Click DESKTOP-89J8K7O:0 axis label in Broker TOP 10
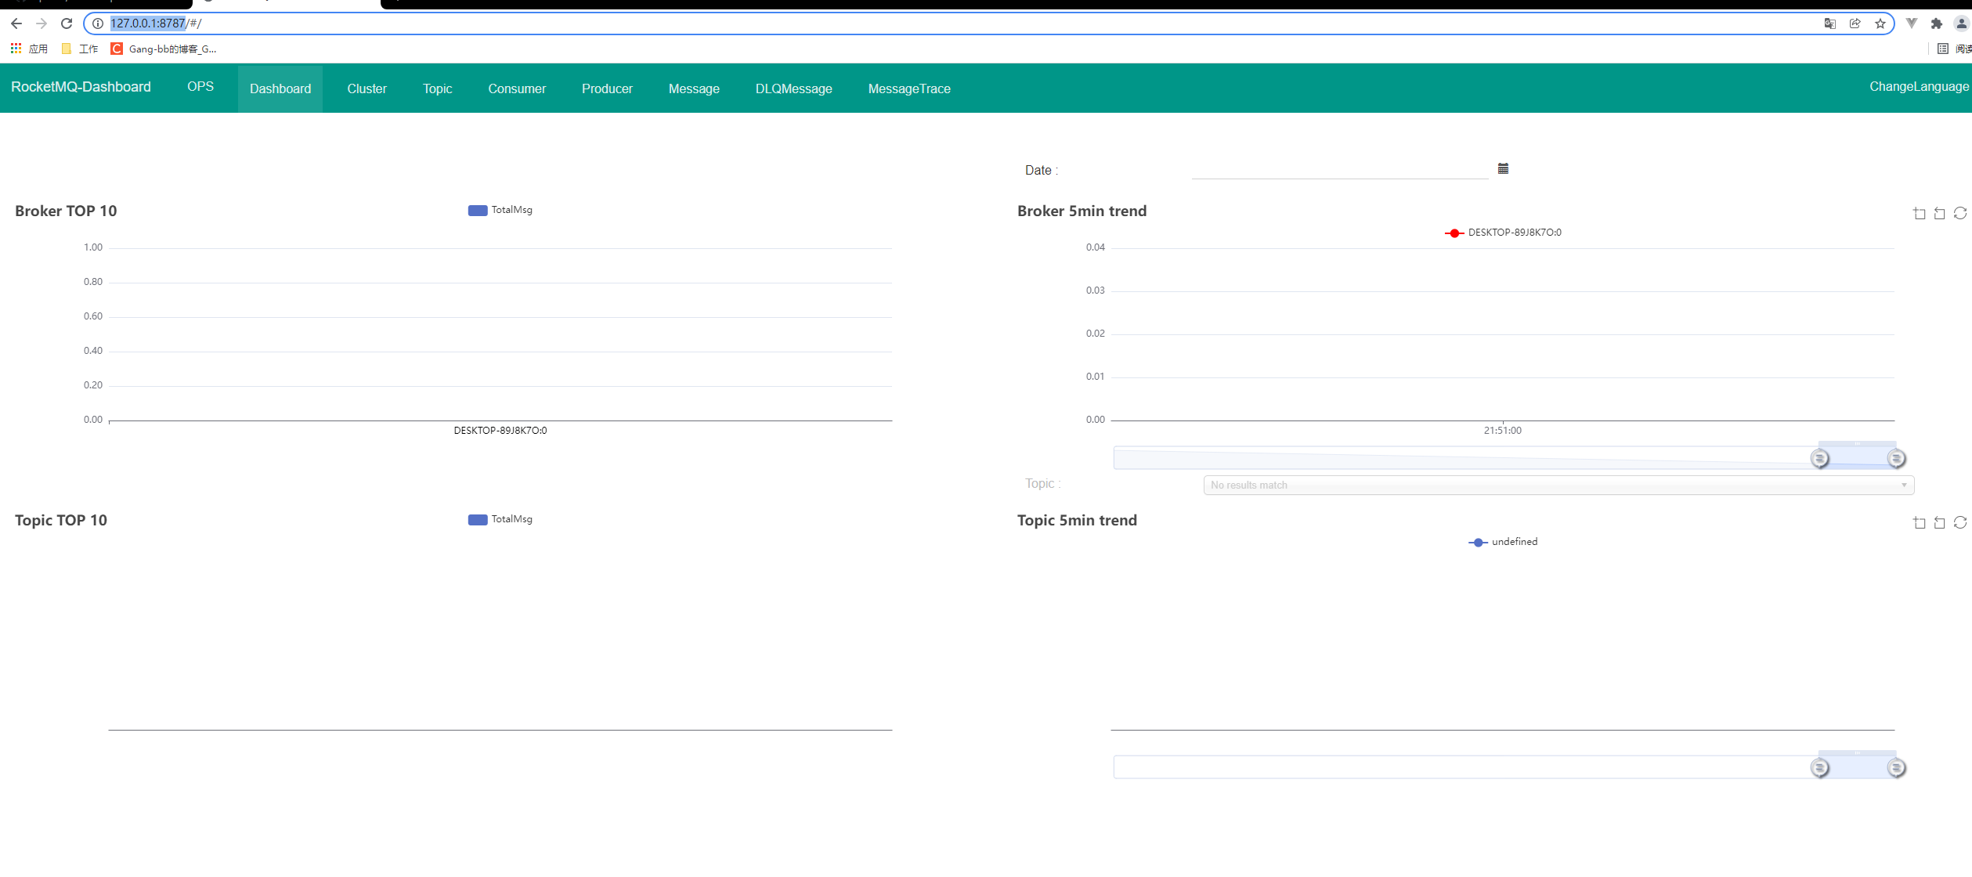 [x=500, y=431]
